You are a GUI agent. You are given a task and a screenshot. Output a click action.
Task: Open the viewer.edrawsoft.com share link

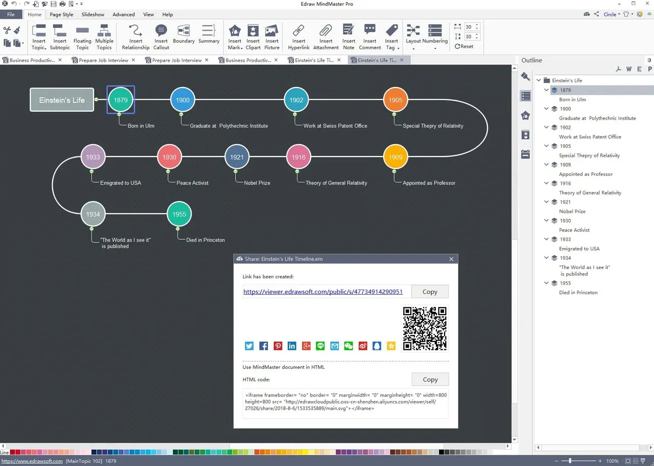click(323, 292)
